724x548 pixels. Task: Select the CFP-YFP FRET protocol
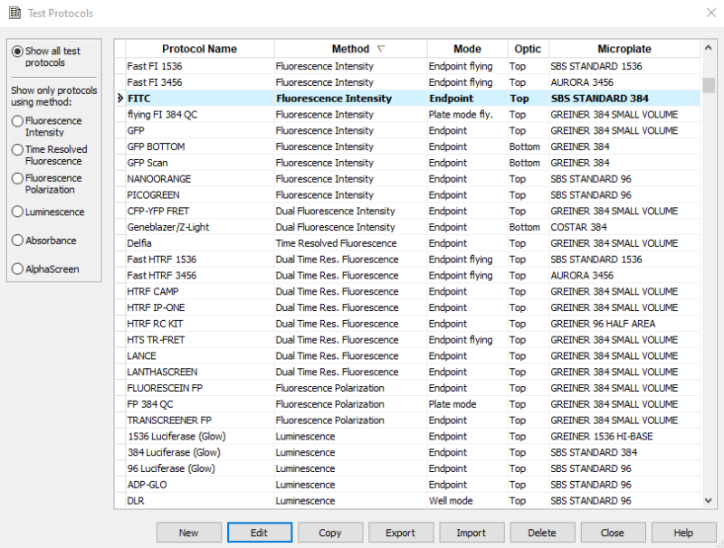(157, 212)
